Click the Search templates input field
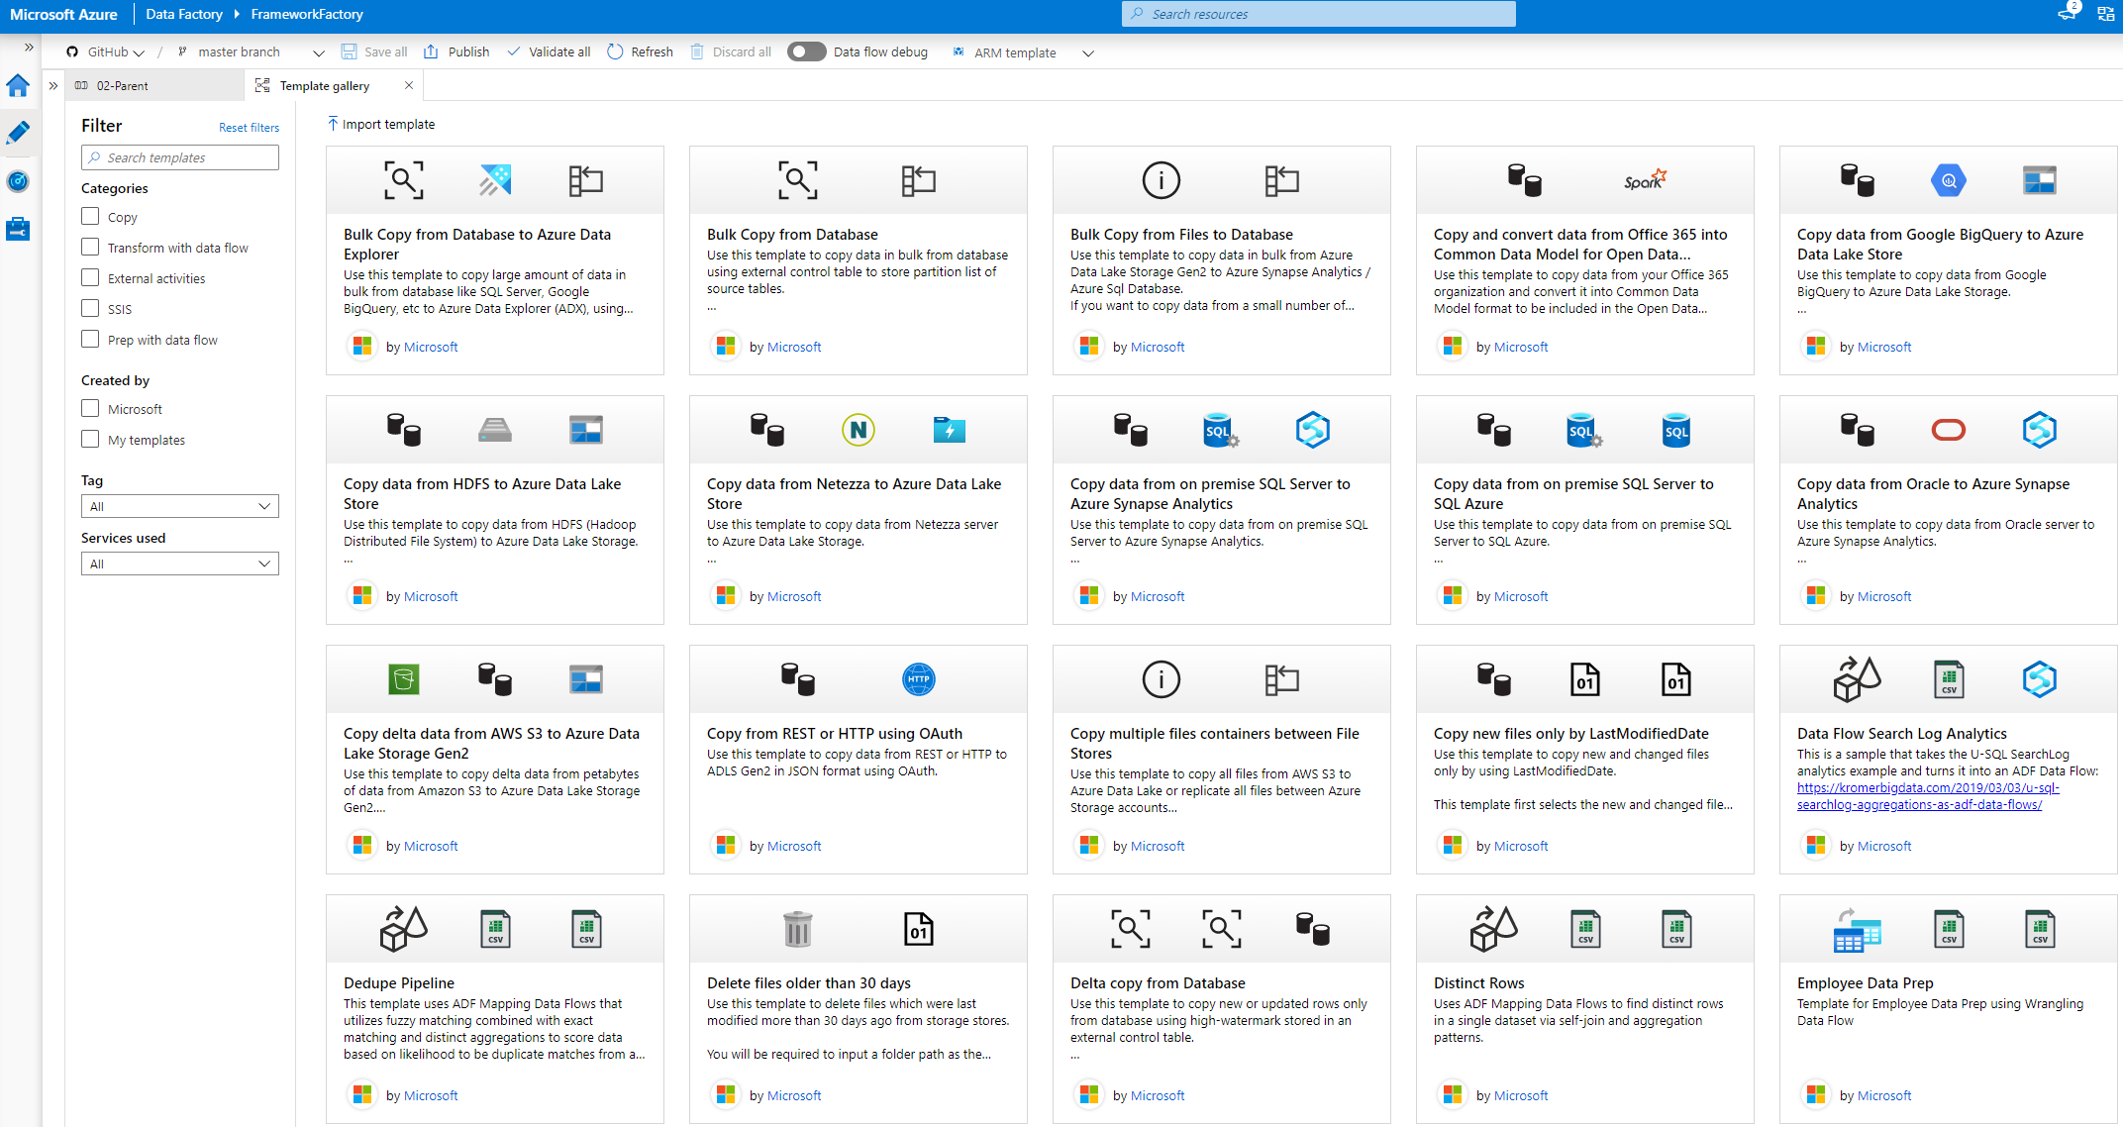Image resolution: width=2123 pixels, height=1127 pixels. coord(180,157)
